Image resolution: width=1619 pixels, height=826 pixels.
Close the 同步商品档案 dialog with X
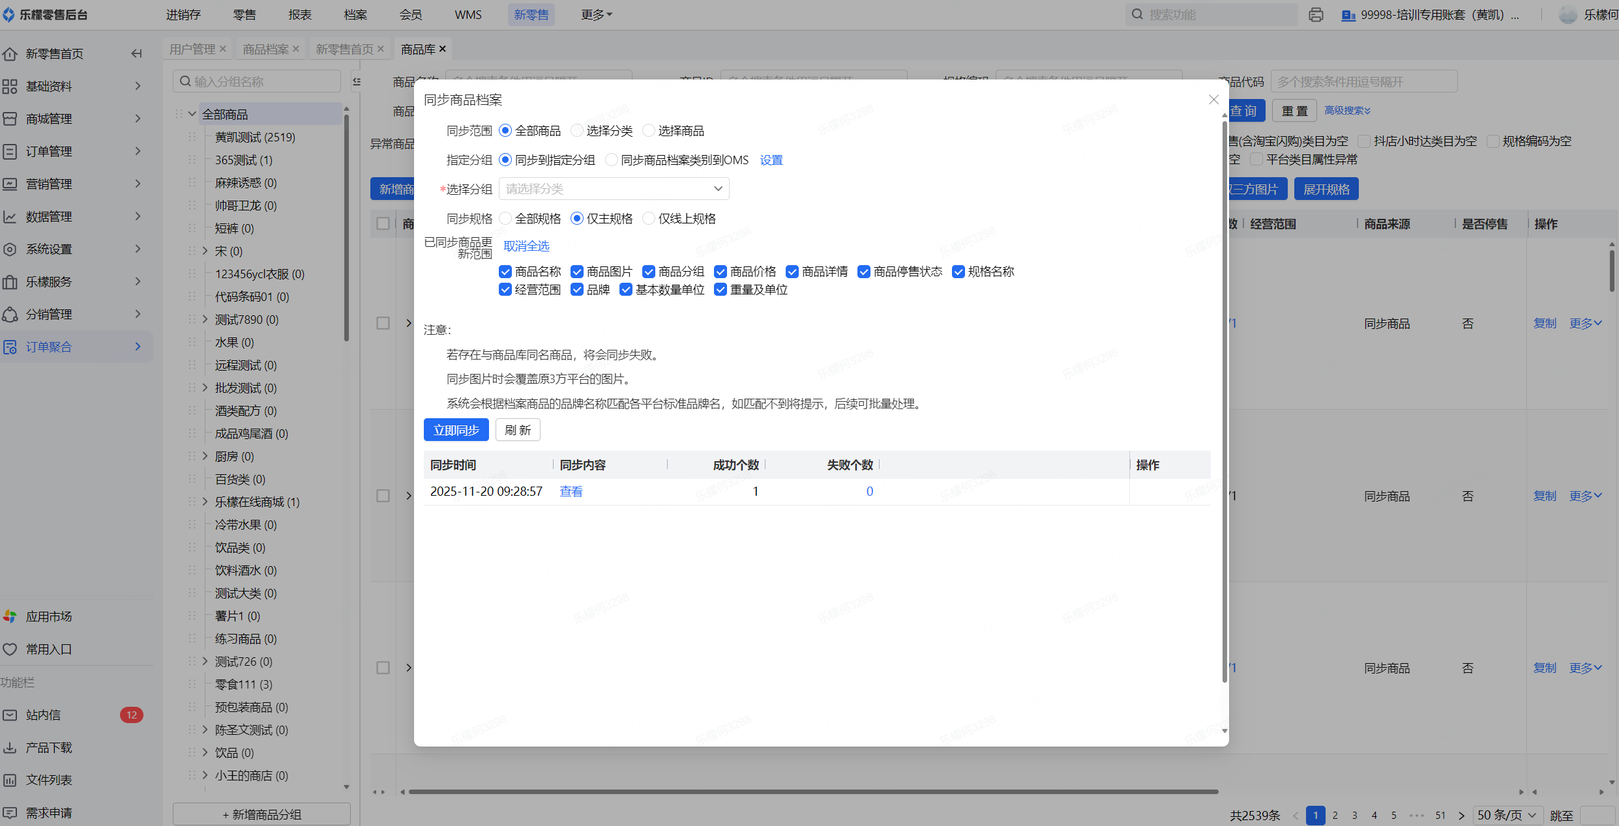coord(1213,100)
